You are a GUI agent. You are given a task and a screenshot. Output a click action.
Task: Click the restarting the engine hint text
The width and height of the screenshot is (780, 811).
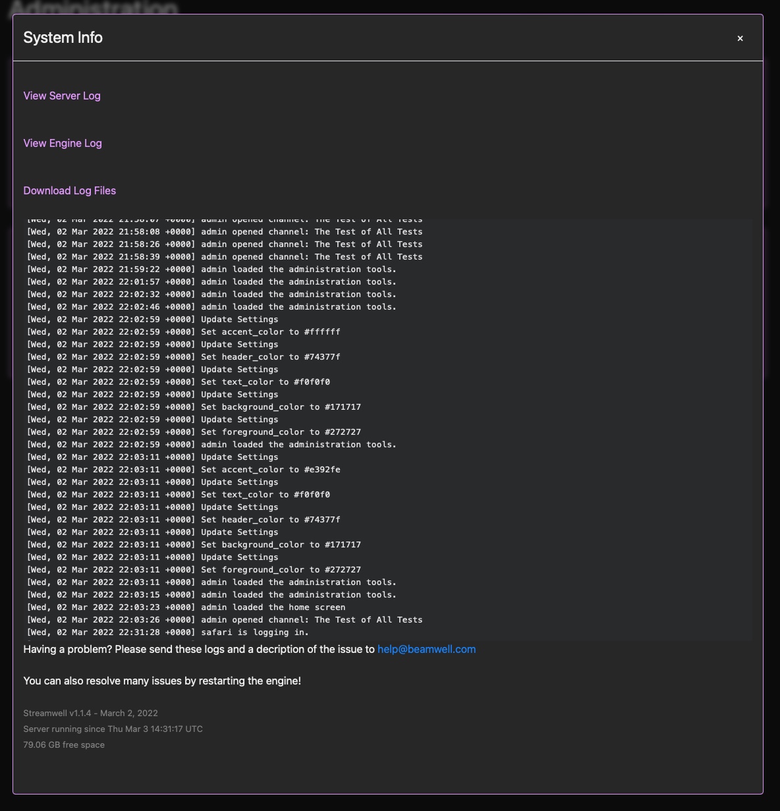click(162, 681)
